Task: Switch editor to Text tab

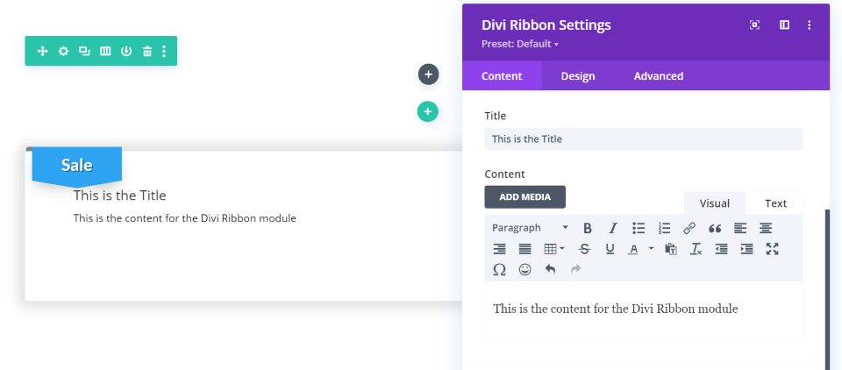Action: [775, 203]
